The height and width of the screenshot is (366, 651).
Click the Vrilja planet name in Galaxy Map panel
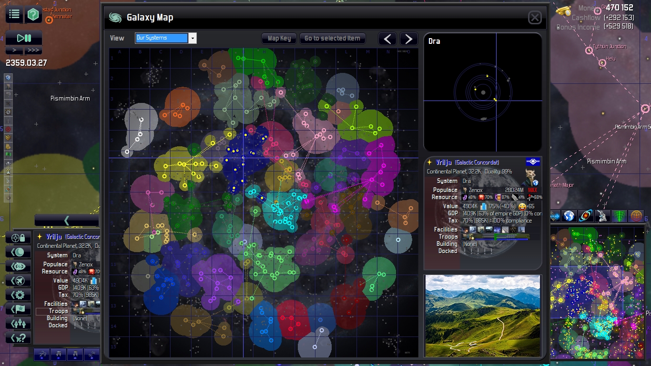[444, 163]
